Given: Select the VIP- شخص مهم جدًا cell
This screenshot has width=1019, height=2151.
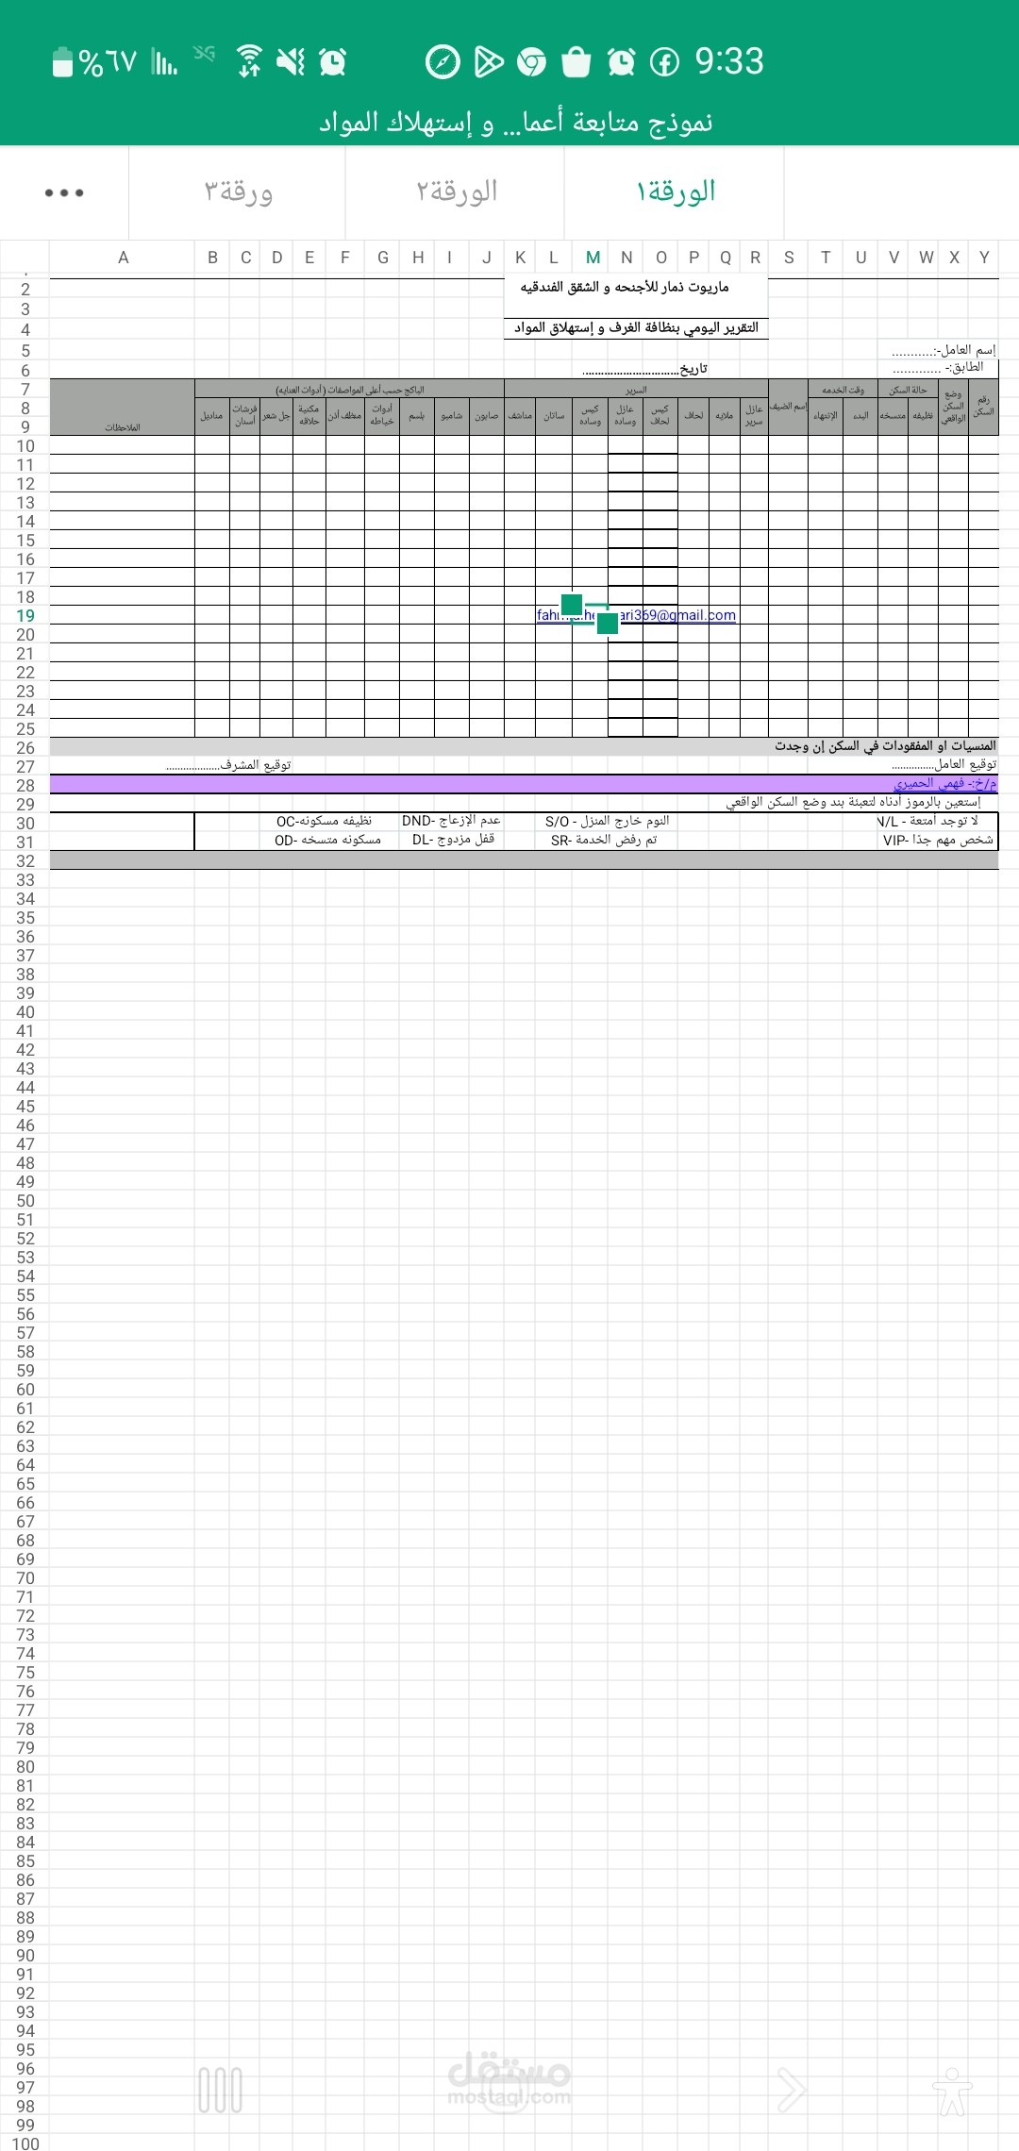Looking at the screenshot, I should pyautogui.click(x=938, y=840).
